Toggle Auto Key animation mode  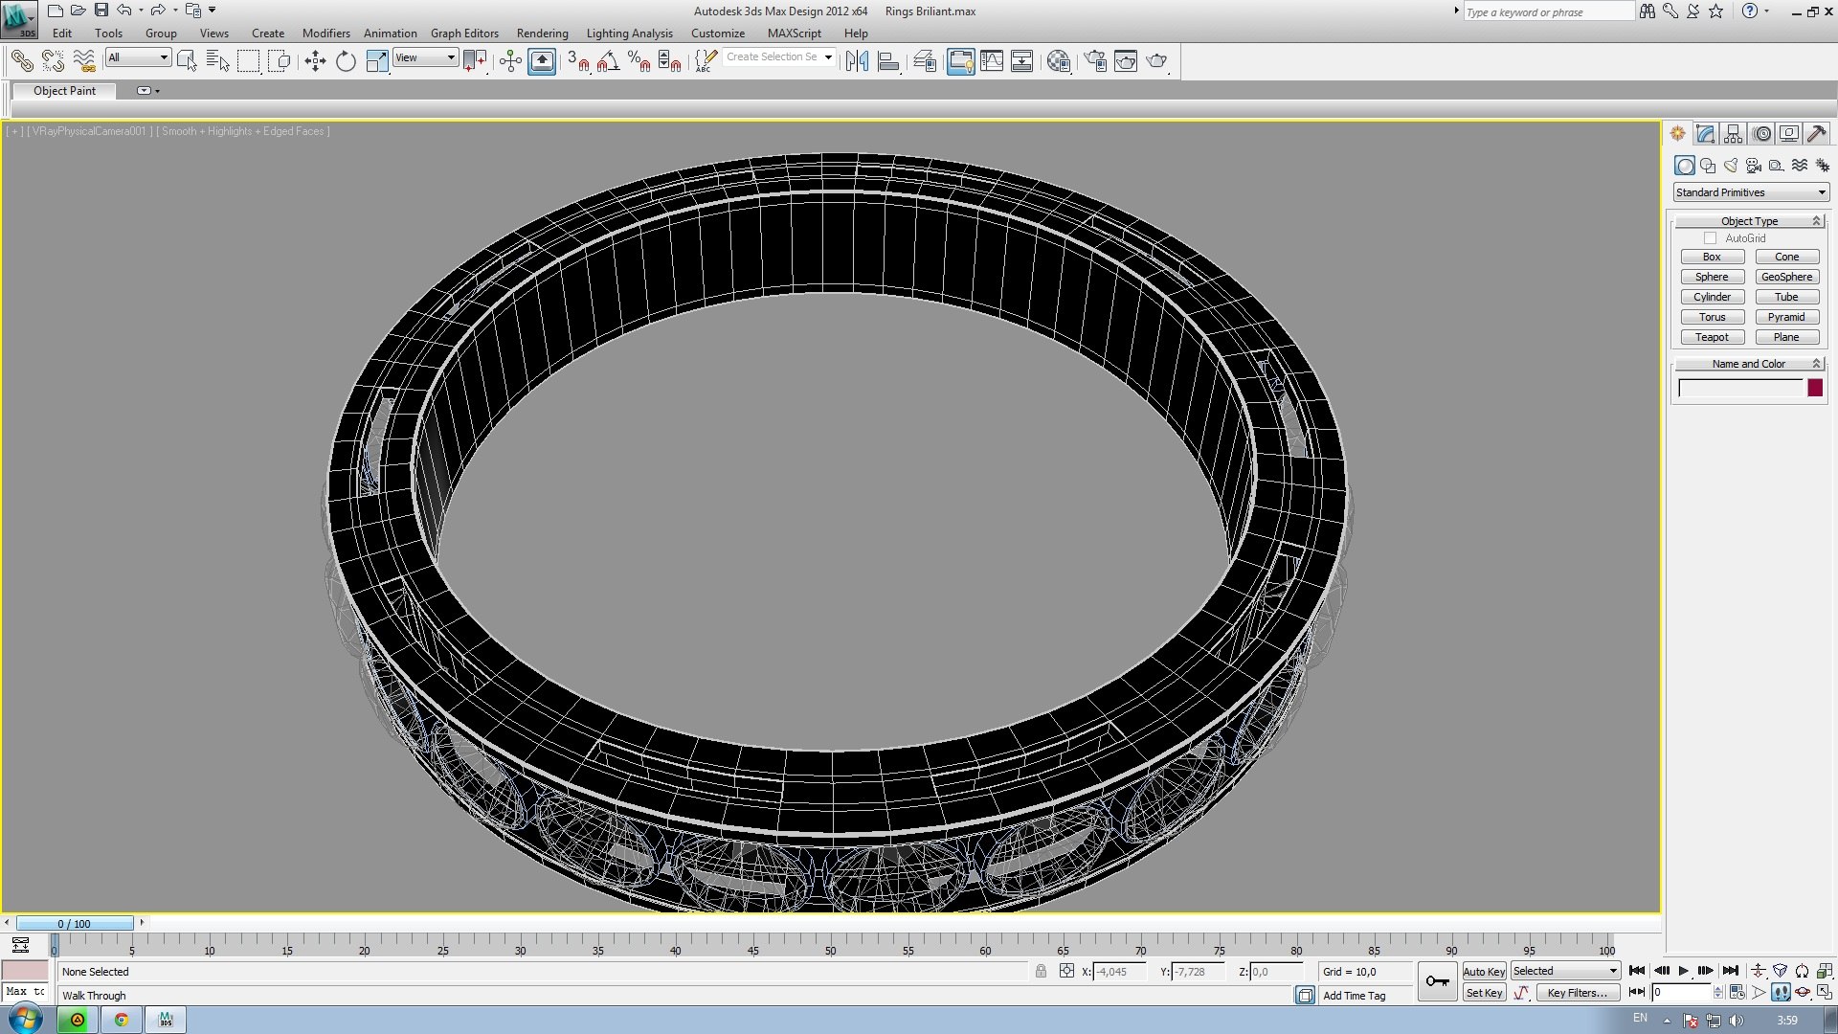coord(1484,972)
